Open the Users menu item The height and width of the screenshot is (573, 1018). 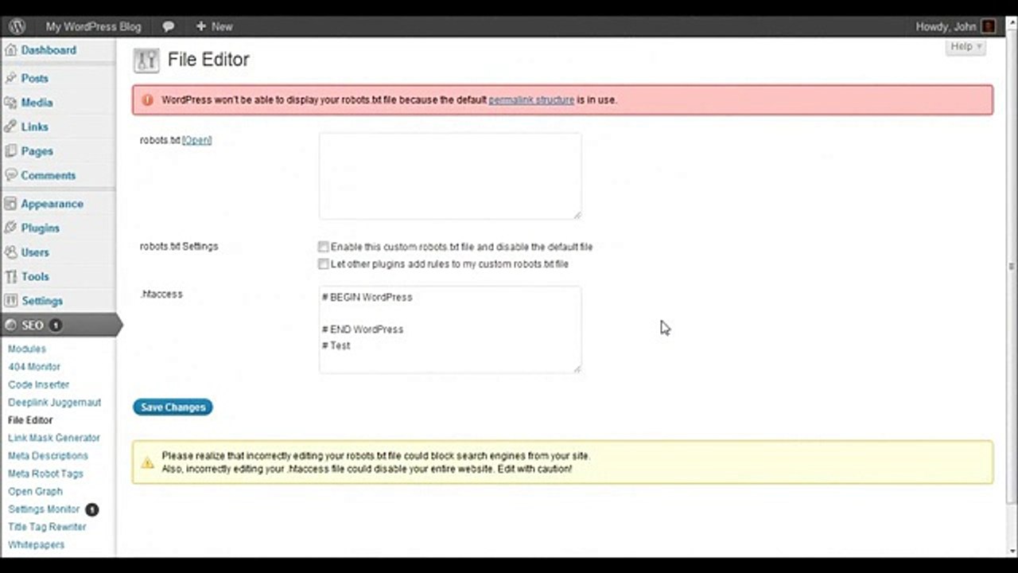(x=35, y=252)
